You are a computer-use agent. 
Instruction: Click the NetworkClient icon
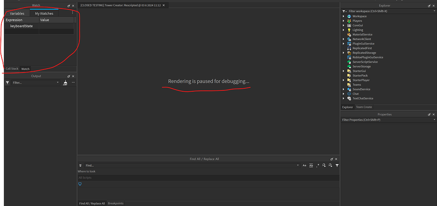pos(349,39)
